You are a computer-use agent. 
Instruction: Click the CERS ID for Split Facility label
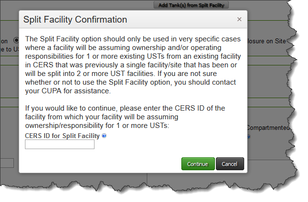pyautogui.click(x=62, y=136)
